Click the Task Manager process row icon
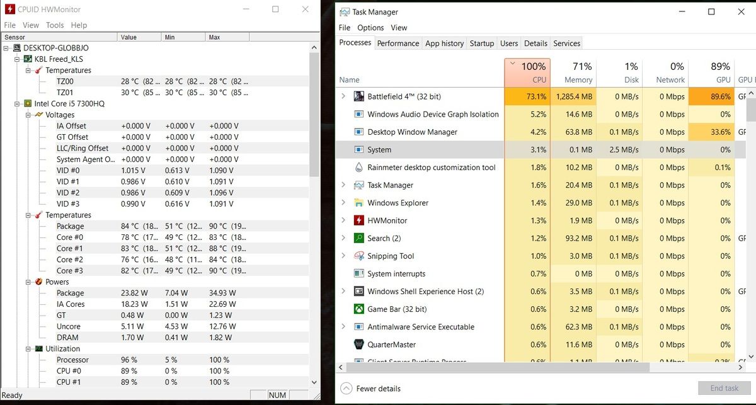756x405 pixels. tap(358, 185)
